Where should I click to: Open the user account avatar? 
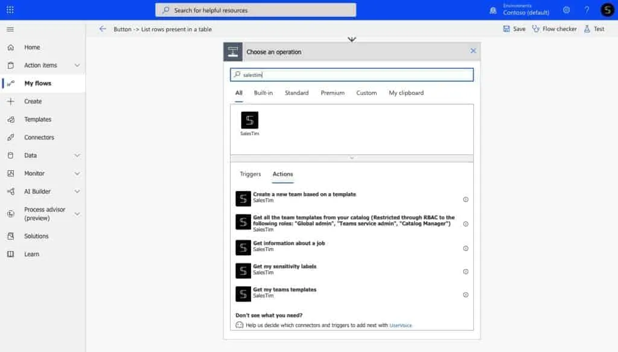(x=607, y=10)
